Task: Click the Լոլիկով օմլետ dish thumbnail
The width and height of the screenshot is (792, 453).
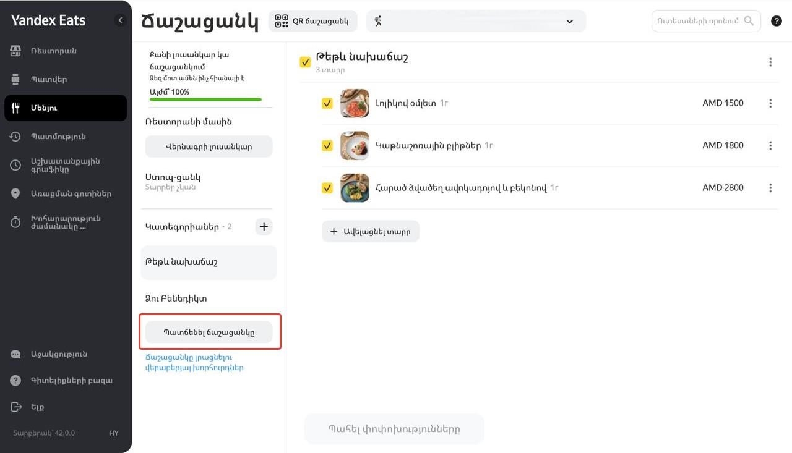Action: [355, 103]
